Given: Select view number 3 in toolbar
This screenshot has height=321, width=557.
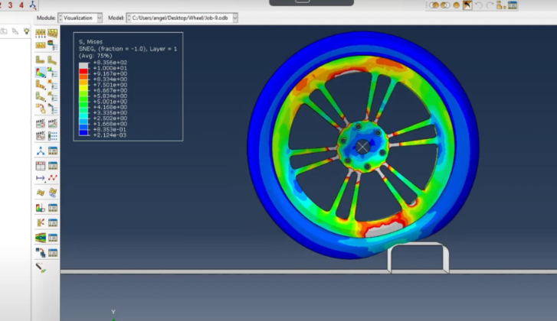Looking at the screenshot, I should click(x=10, y=5).
